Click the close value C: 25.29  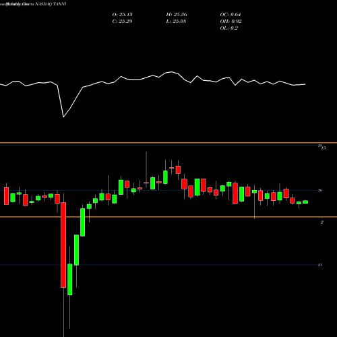pyautogui.click(x=122, y=22)
